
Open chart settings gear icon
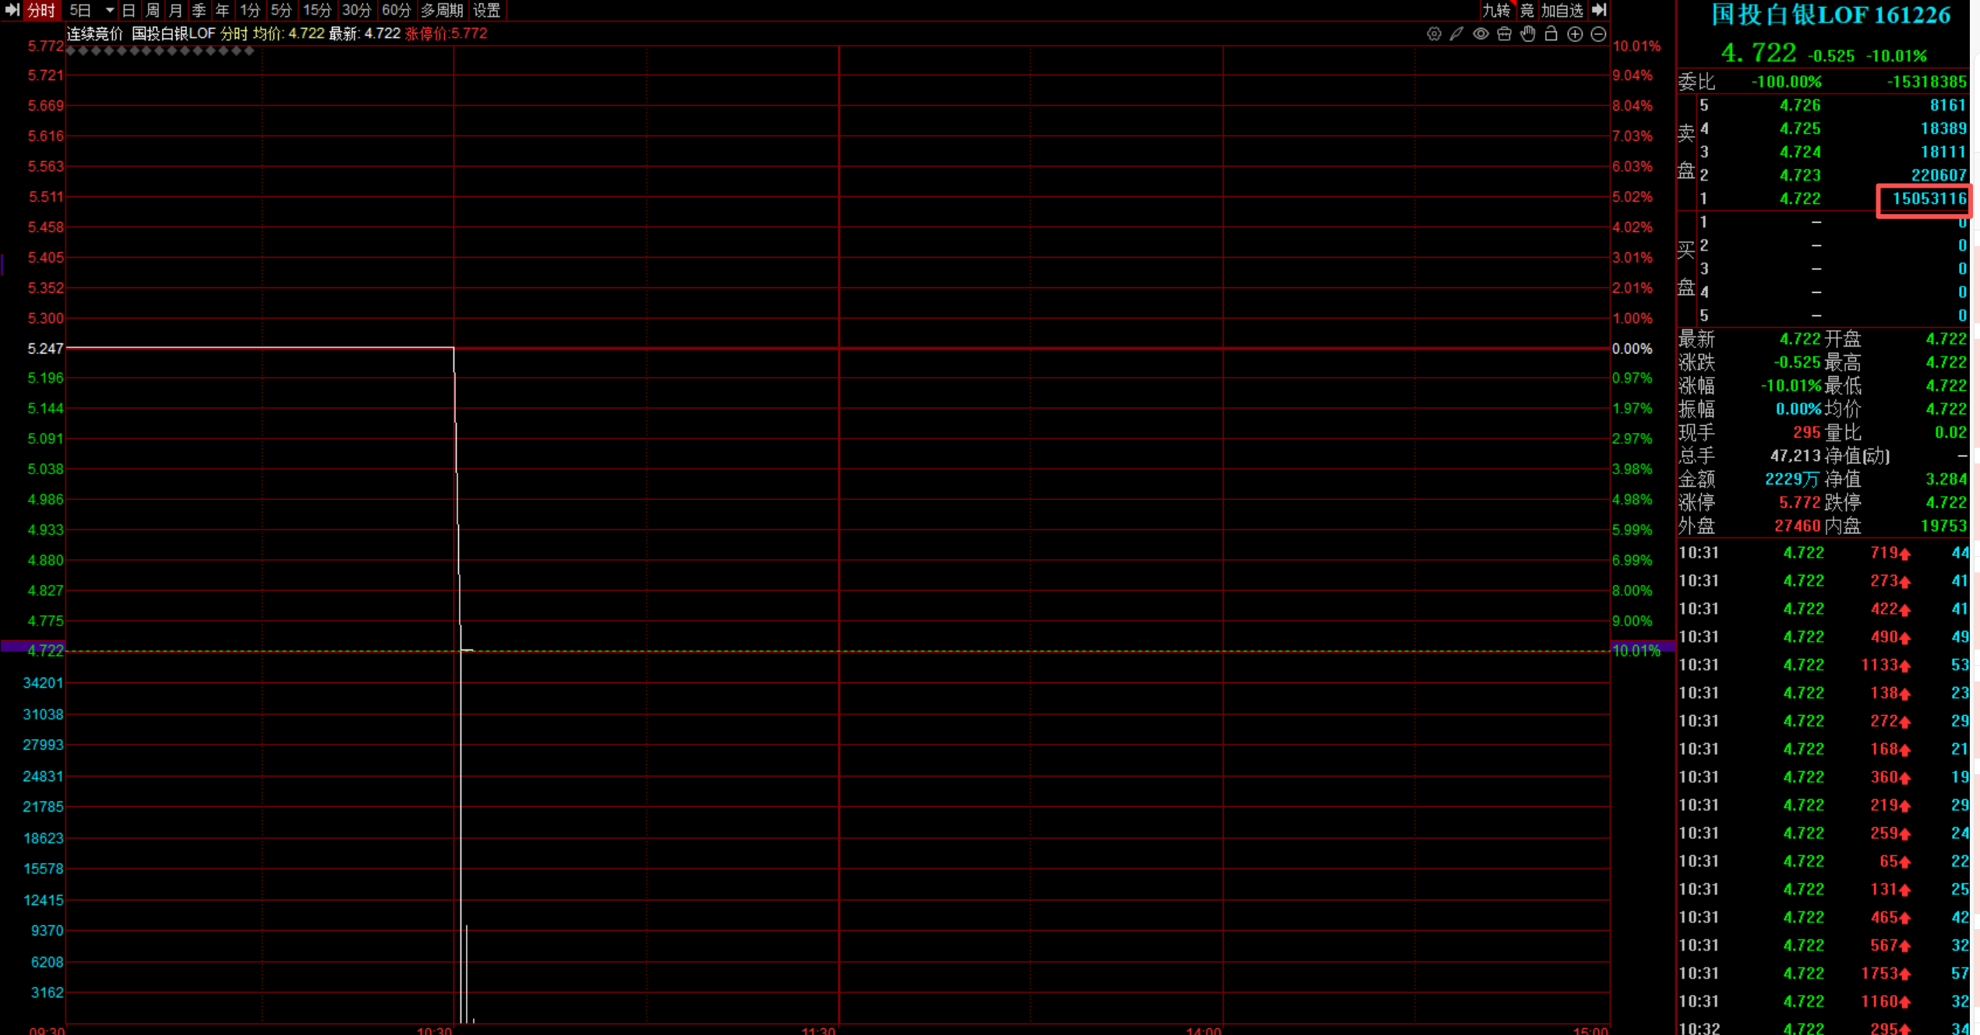pos(1433,34)
